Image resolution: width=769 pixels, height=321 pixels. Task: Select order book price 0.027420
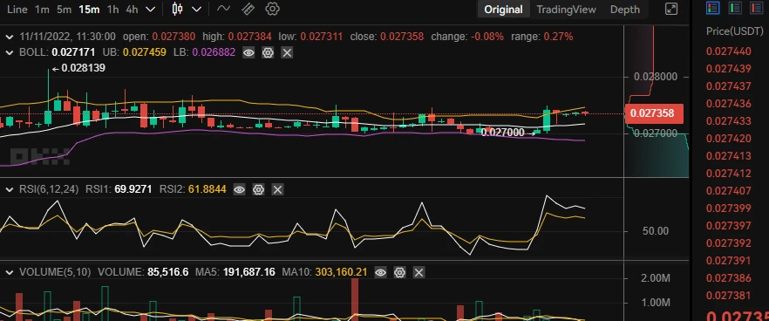point(728,139)
